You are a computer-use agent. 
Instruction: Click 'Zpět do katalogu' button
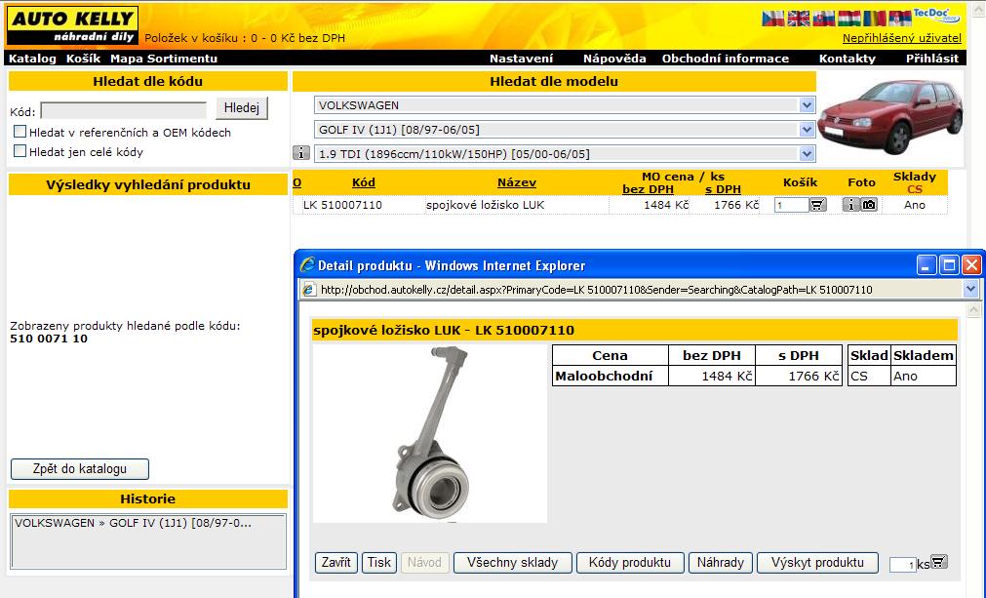tap(80, 468)
